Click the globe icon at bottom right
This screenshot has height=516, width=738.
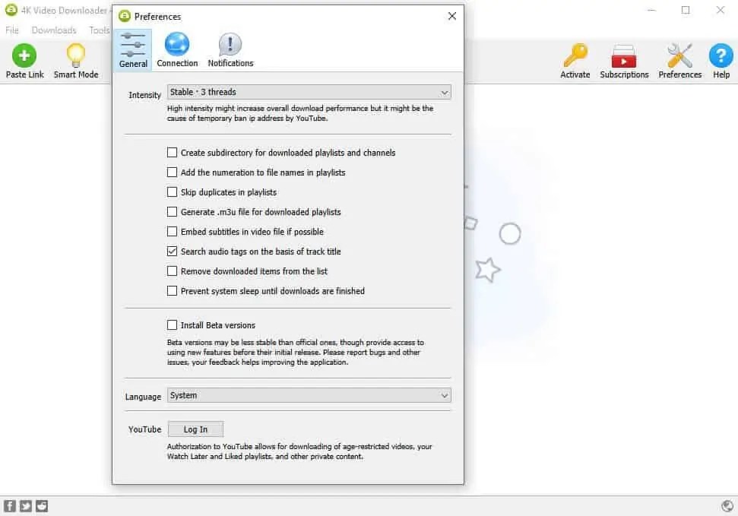(x=727, y=505)
